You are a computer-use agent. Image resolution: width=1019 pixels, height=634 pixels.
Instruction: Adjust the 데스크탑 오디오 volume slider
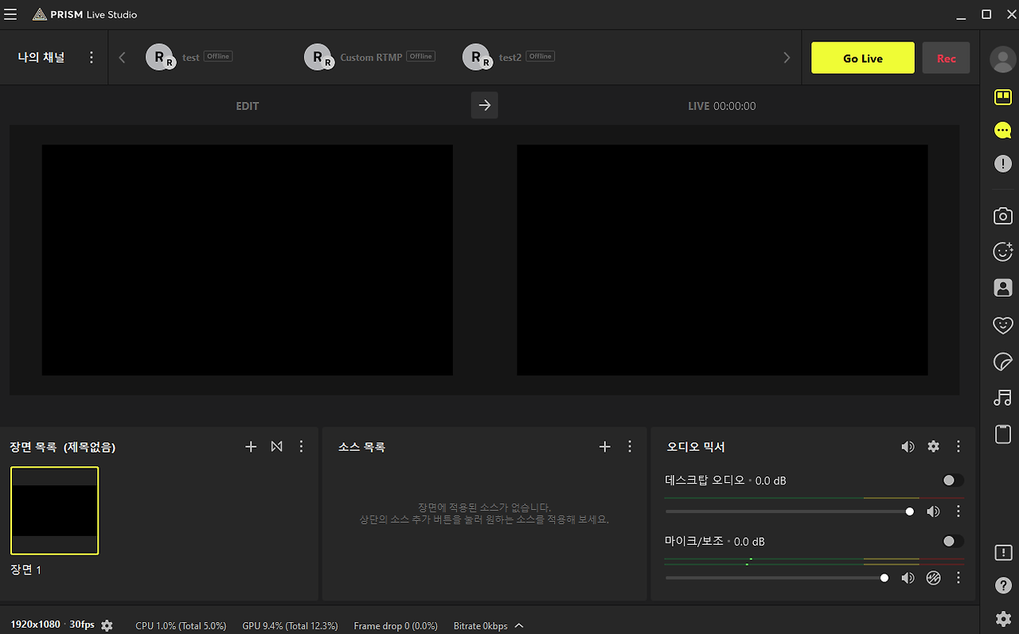[x=789, y=511]
